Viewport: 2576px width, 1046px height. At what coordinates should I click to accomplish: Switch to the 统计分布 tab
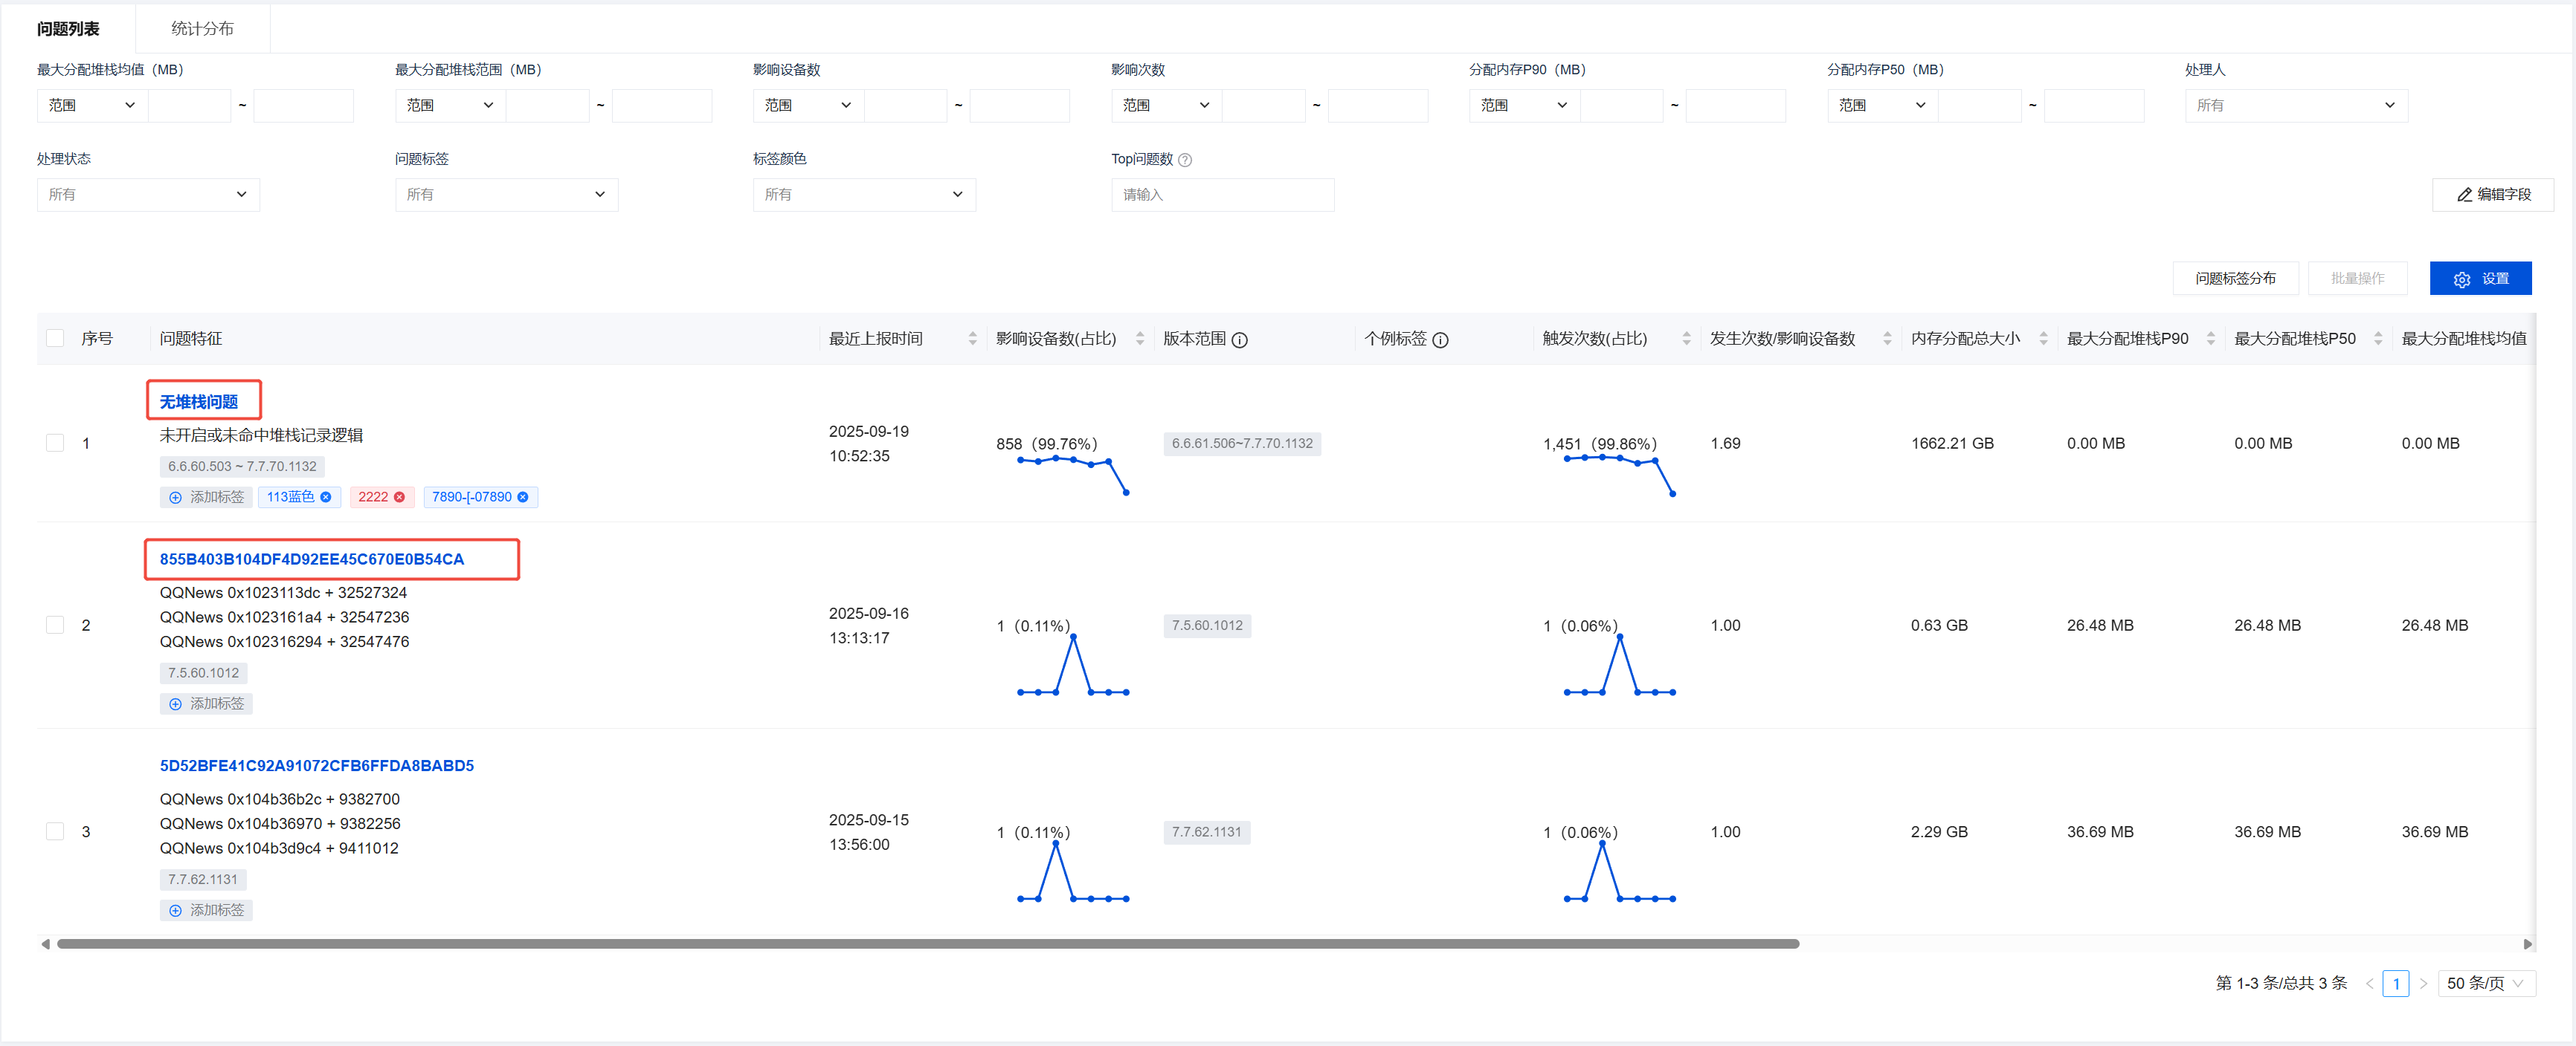202,29
